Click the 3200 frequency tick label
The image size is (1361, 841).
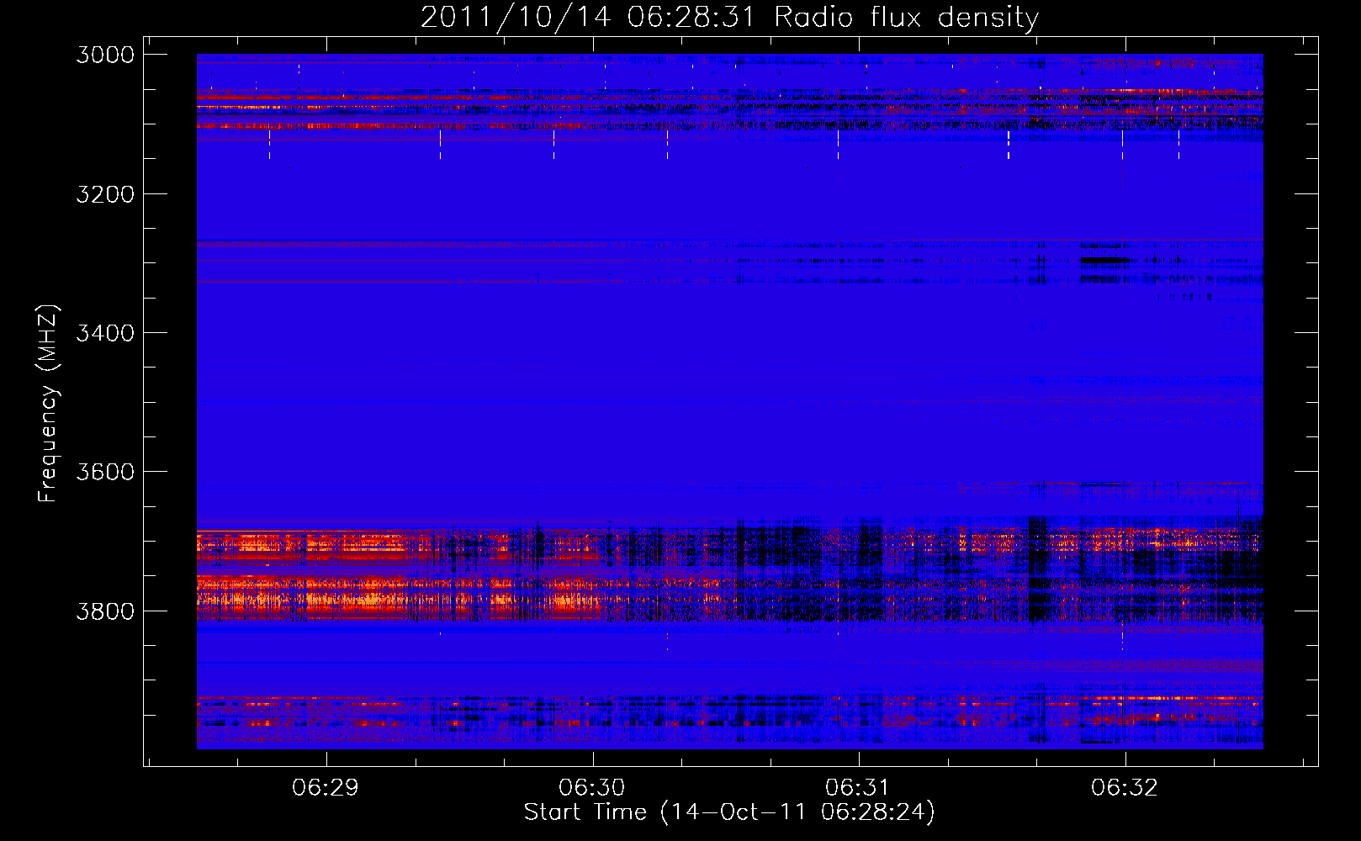(x=105, y=194)
